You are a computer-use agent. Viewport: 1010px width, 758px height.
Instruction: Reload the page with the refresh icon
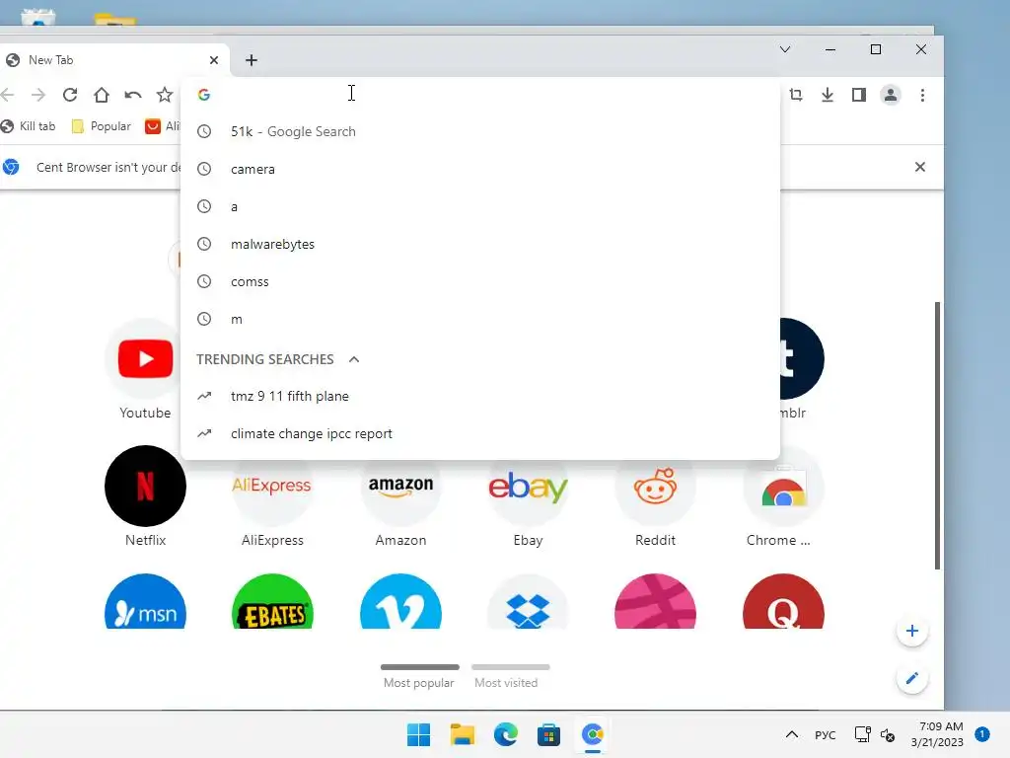(70, 95)
